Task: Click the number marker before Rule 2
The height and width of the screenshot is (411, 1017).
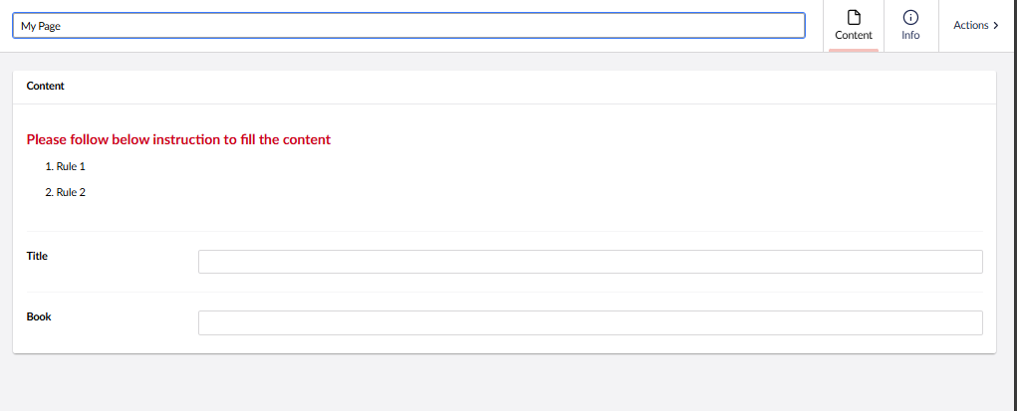Action: (x=49, y=192)
